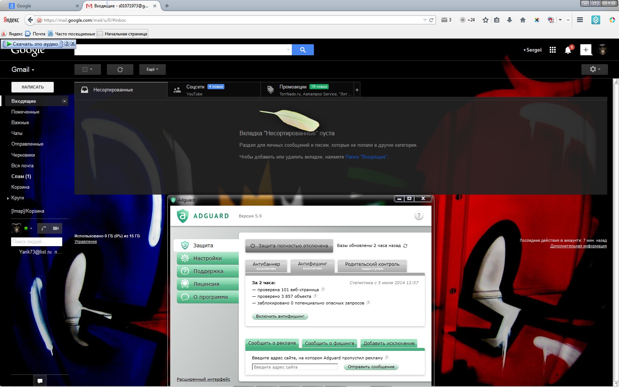Open toolbar dropdown arrow beside PDF icon
The image size is (619, 387).
pyautogui.click(x=560, y=20)
